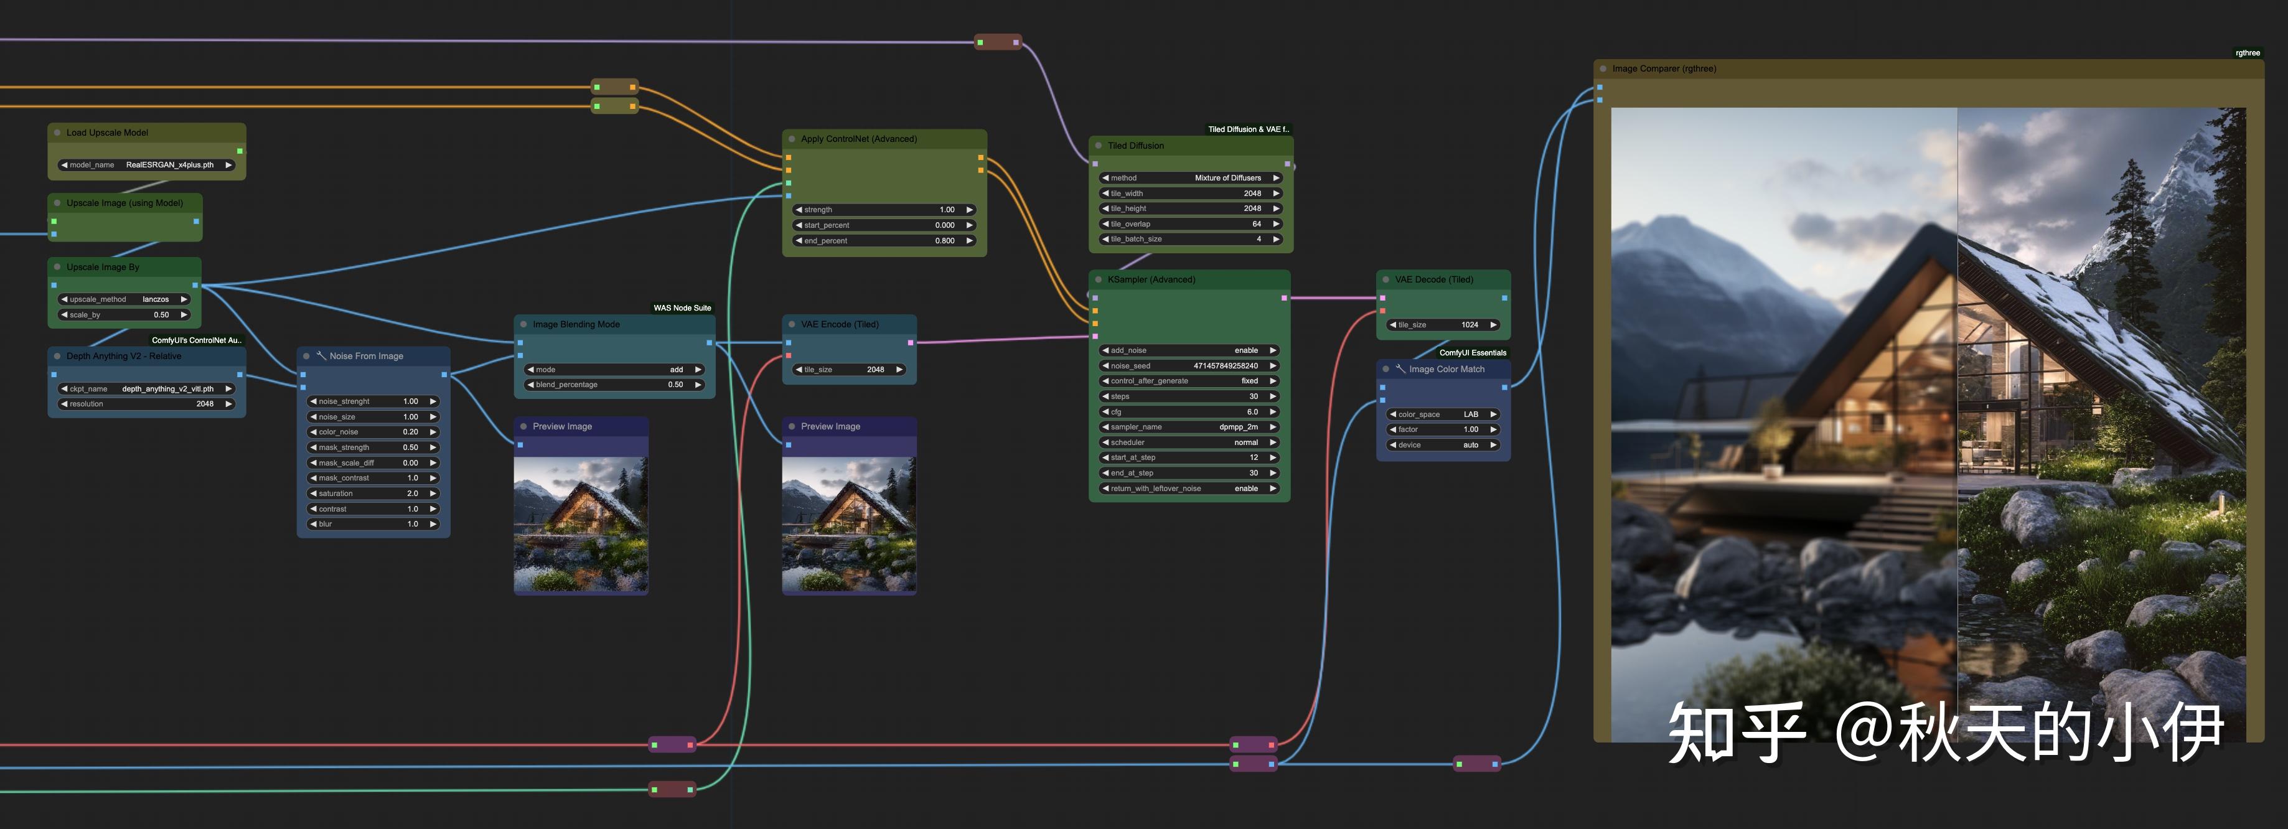The height and width of the screenshot is (829, 2288).
Task: Click the rgthree badge above Image Comparer
Action: pos(2247,54)
